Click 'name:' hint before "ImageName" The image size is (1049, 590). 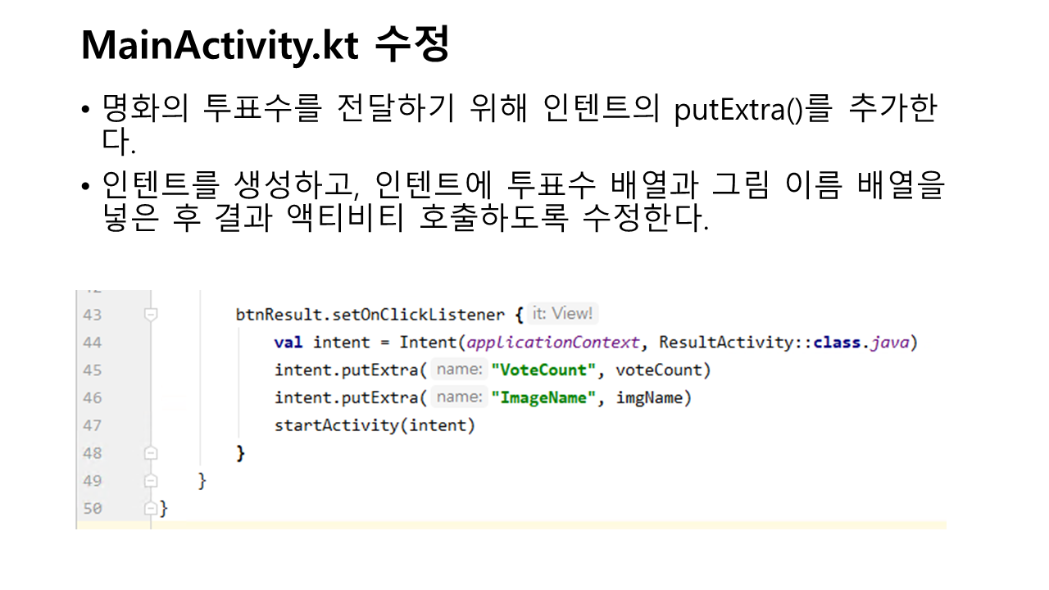coord(459,397)
